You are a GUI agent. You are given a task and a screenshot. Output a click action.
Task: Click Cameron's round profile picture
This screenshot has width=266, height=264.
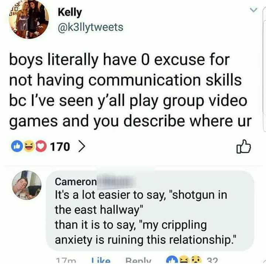(27, 185)
